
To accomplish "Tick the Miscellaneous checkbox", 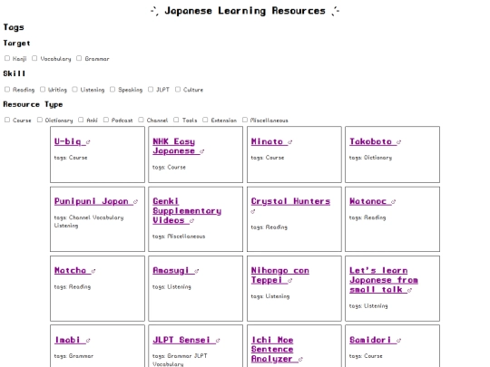I will tap(245, 120).
